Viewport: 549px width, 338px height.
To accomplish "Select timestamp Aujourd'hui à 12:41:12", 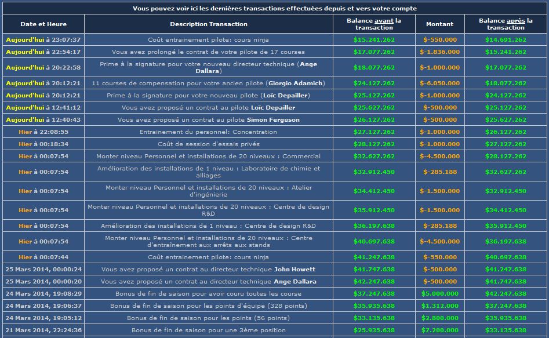I will (x=43, y=107).
